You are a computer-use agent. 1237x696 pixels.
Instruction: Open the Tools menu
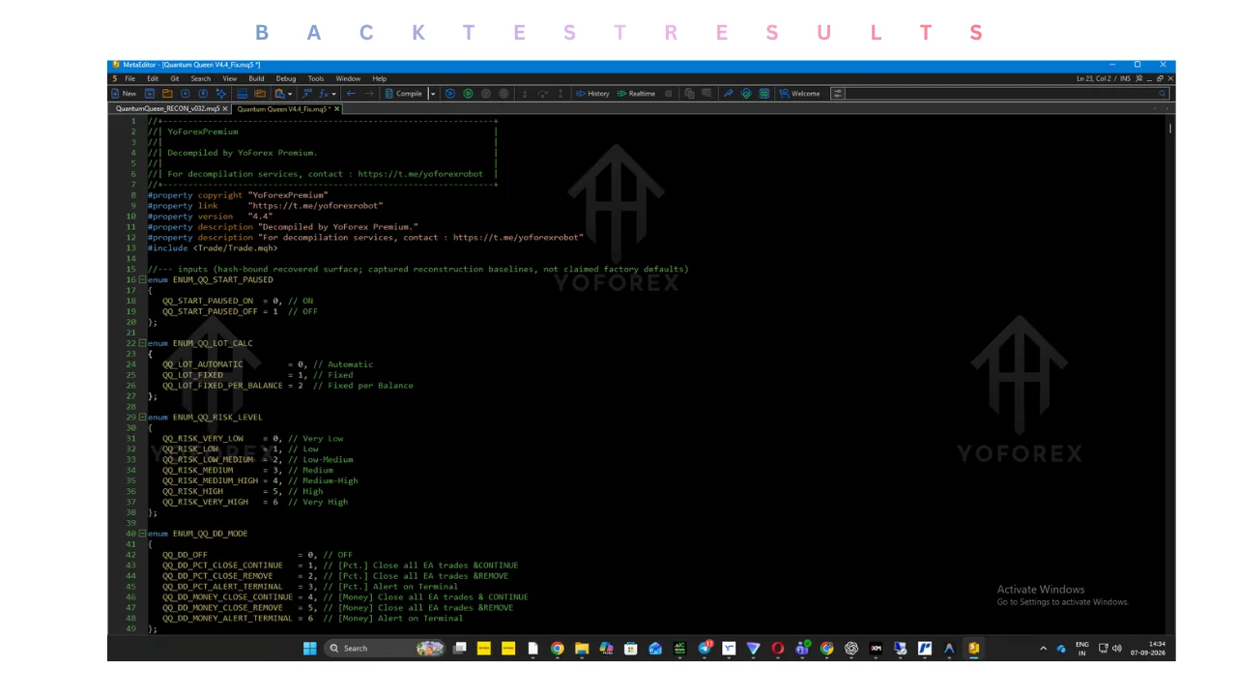click(316, 78)
